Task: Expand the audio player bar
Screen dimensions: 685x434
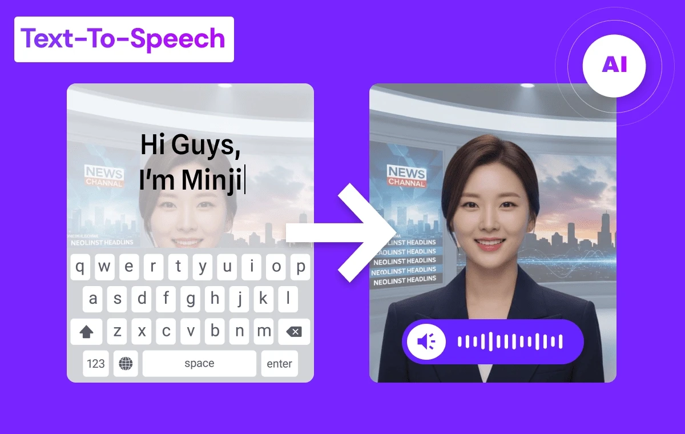Action: click(493, 341)
